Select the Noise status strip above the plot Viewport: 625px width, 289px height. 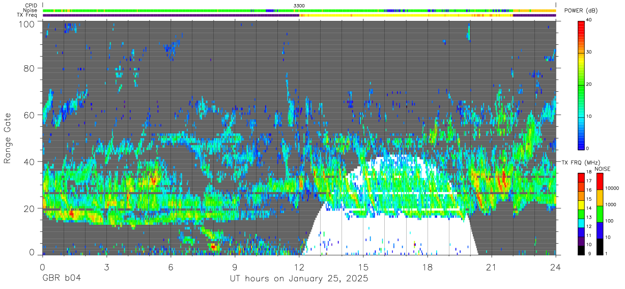(x=299, y=10)
